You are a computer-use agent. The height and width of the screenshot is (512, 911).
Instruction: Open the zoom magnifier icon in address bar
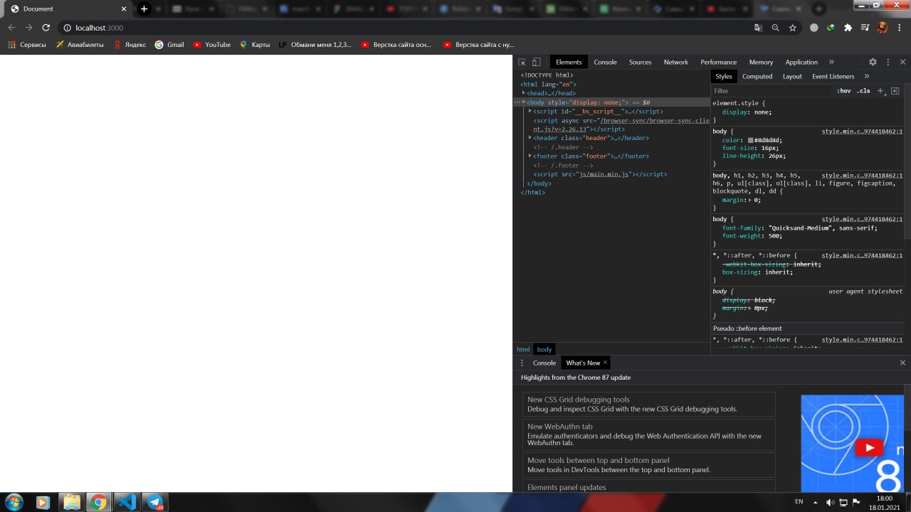click(776, 28)
